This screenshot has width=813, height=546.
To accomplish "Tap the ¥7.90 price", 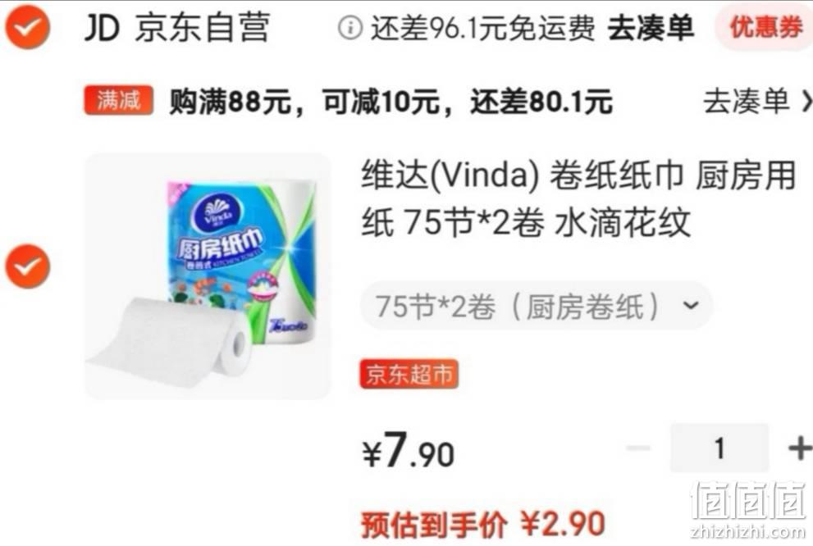I will coord(408,451).
